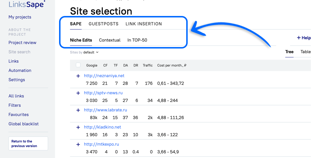The image size is (316, 158).
Task: Click cost value 3,66 - 54,9
Action: tap(168, 152)
